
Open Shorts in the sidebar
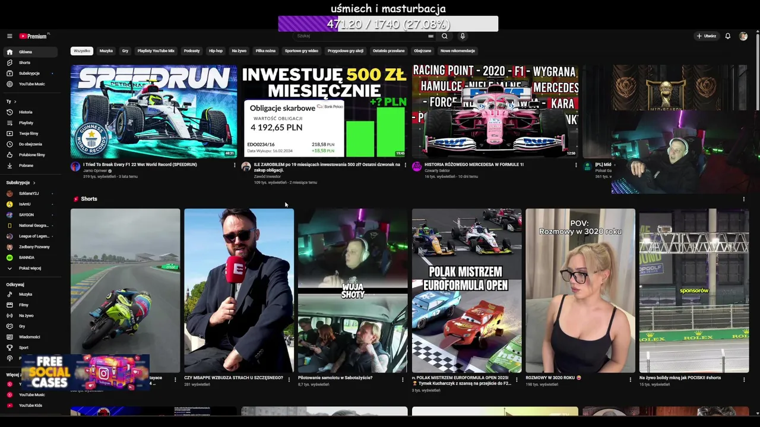click(x=30, y=62)
